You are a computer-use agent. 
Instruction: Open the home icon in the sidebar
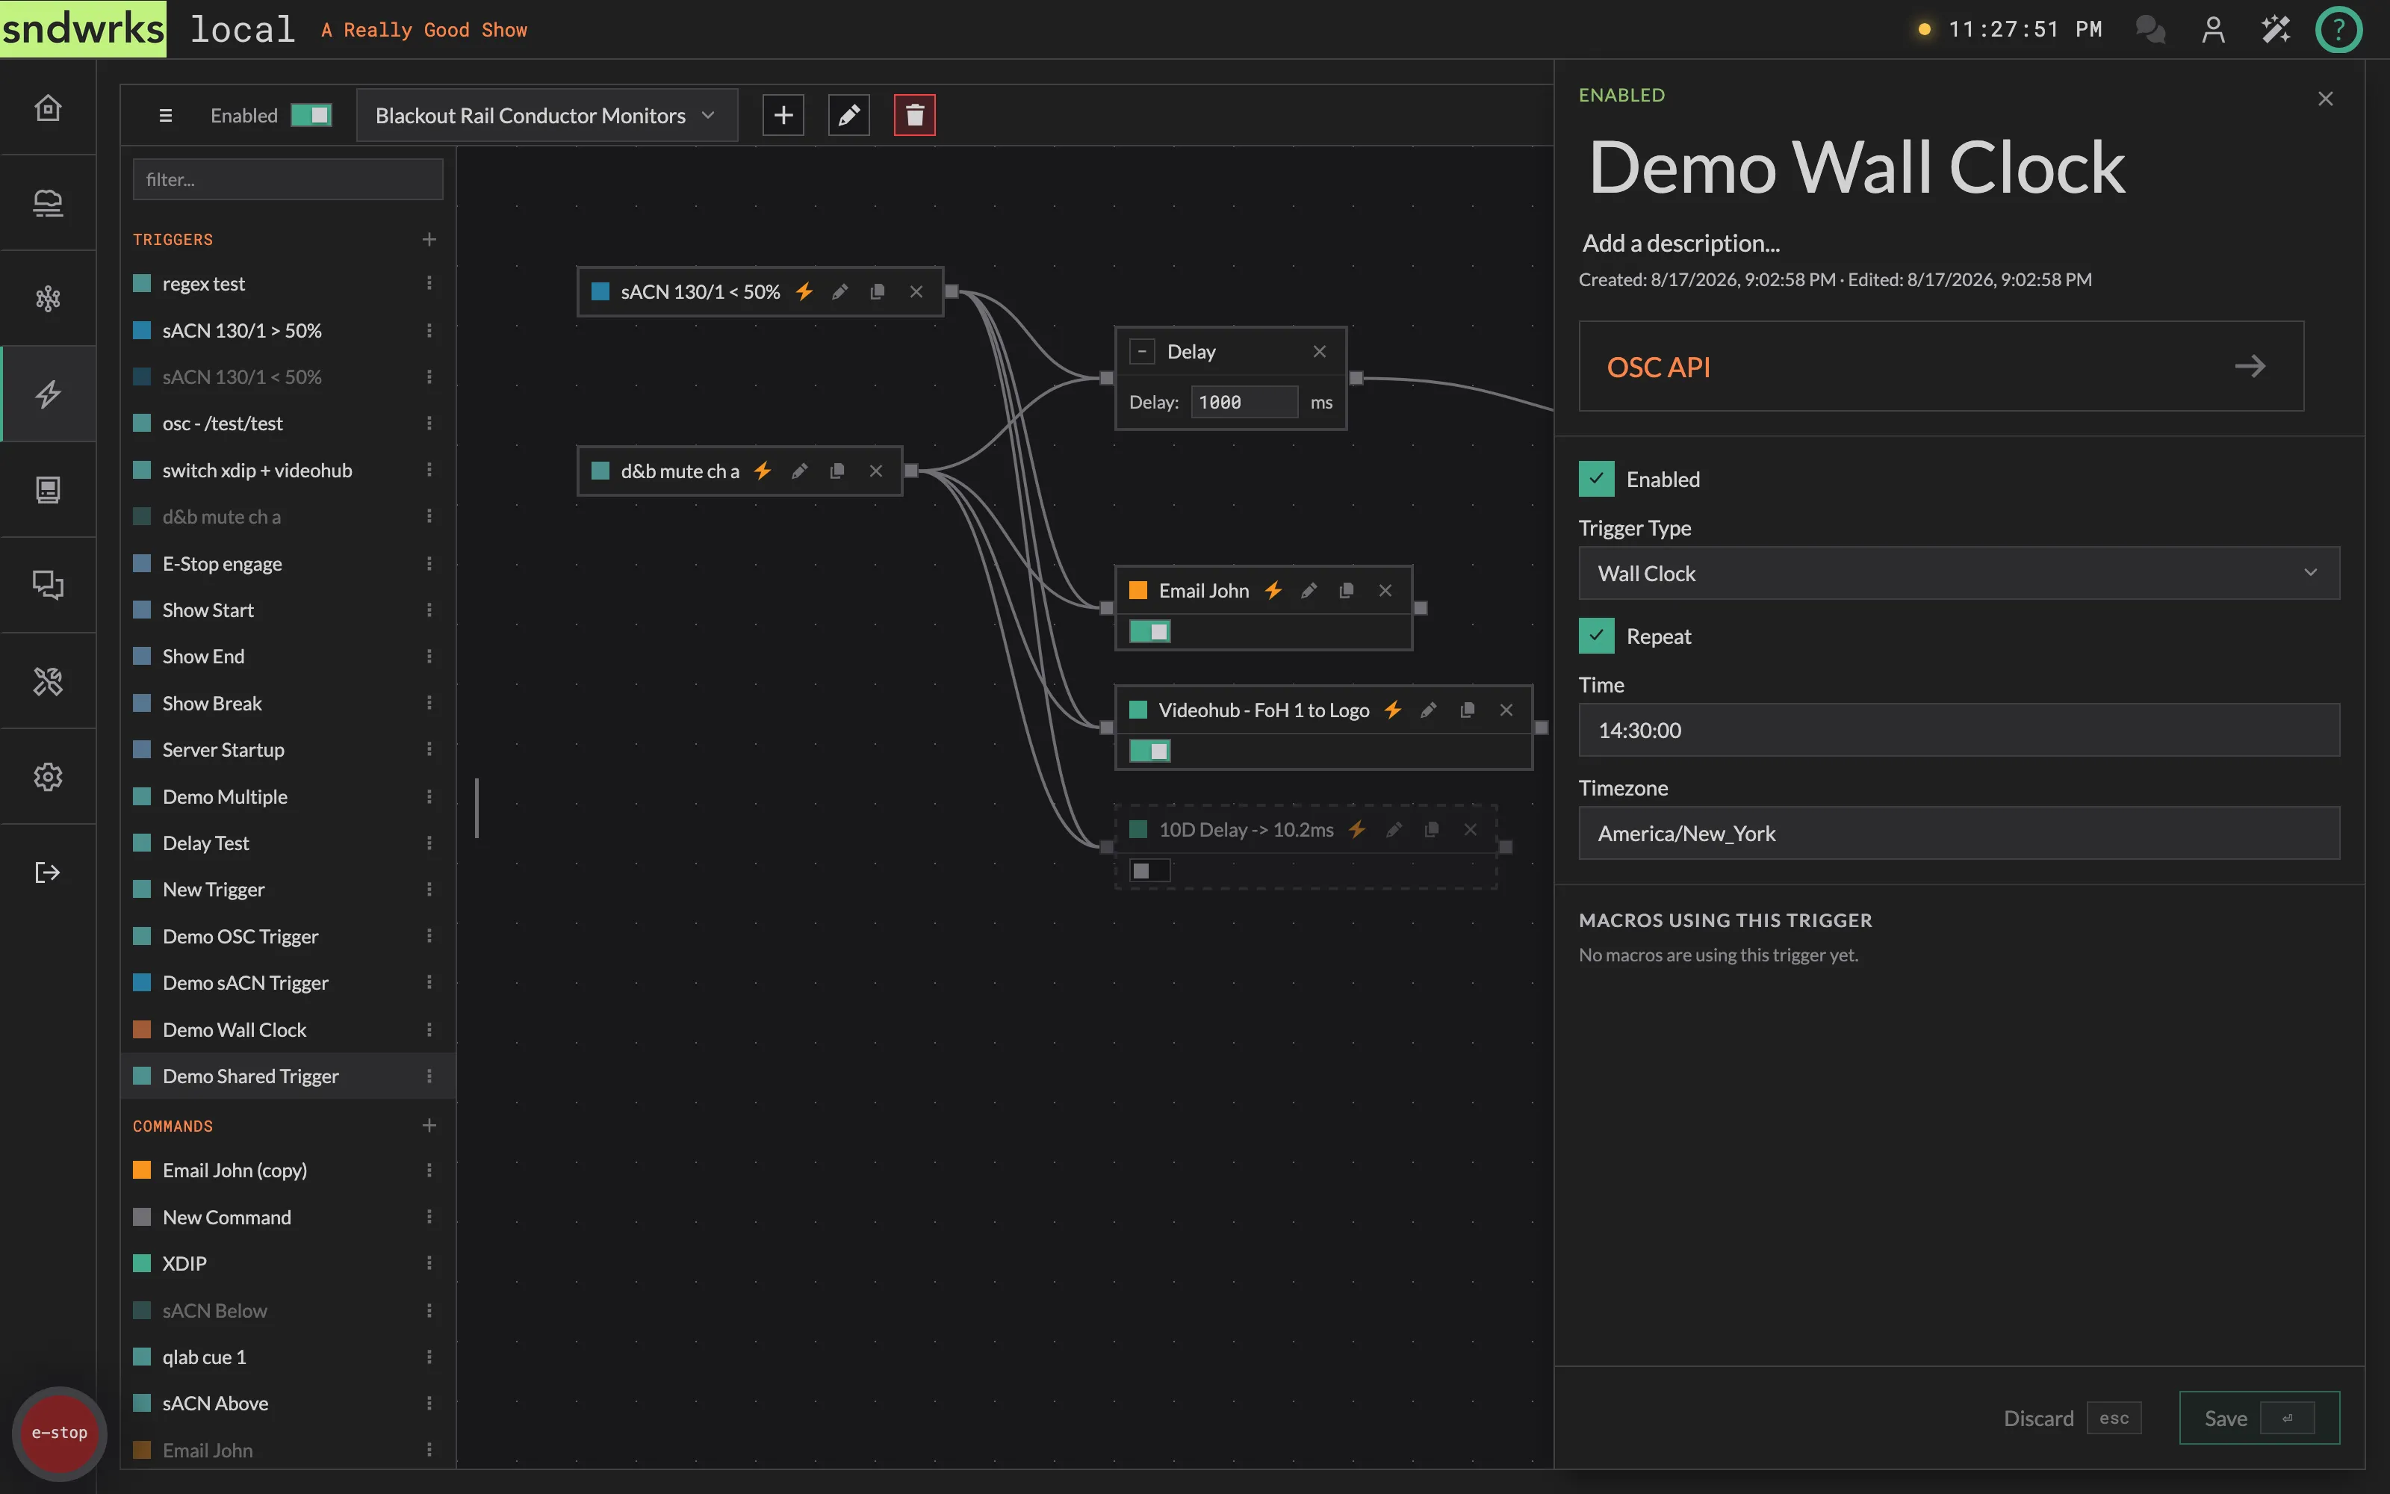point(47,107)
